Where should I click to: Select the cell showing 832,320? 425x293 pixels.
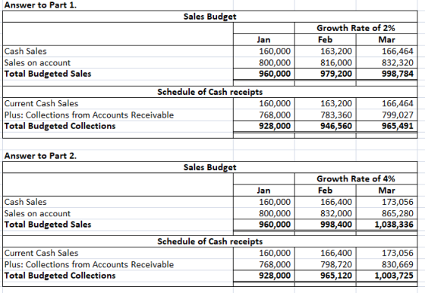click(387, 62)
